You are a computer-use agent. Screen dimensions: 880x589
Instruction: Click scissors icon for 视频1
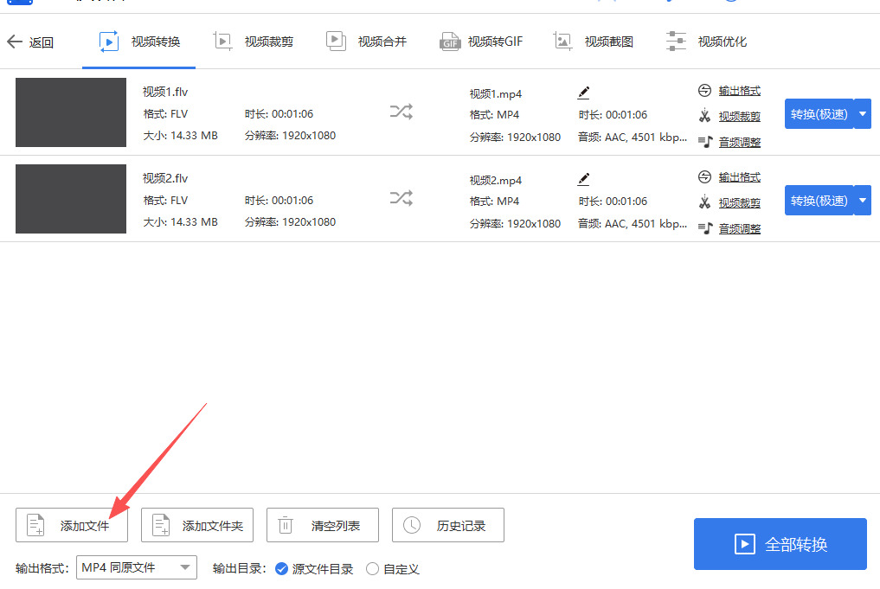pos(705,116)
